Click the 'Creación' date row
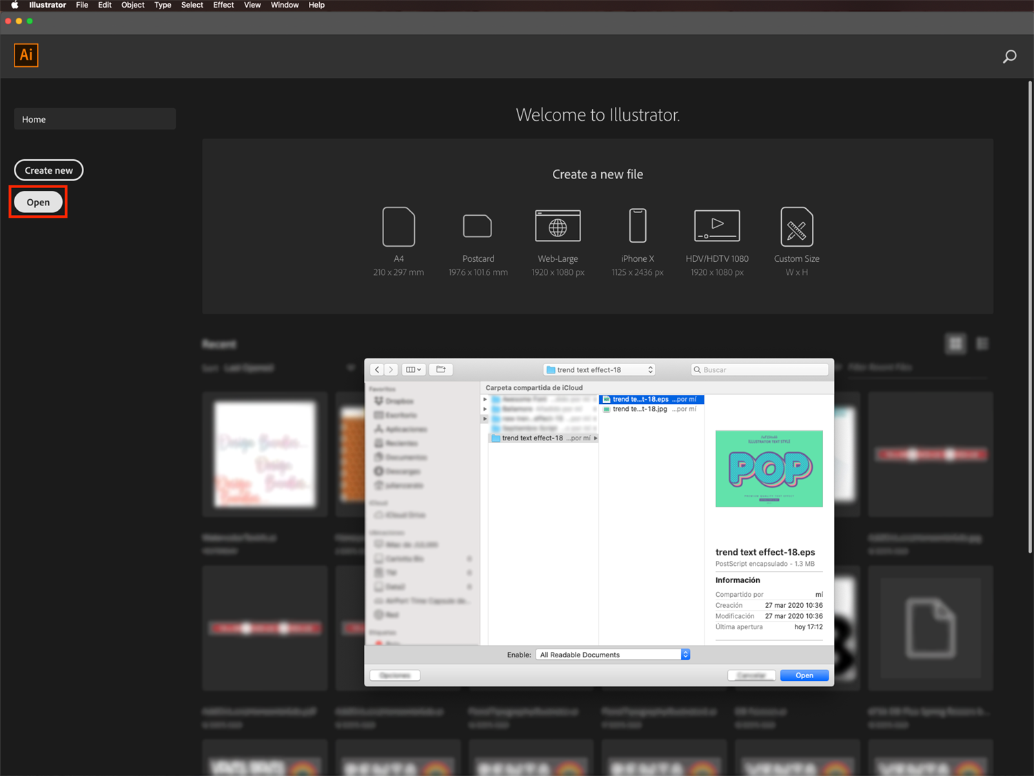The width and height of the screenshot is (1034, 776). (769, 606)
